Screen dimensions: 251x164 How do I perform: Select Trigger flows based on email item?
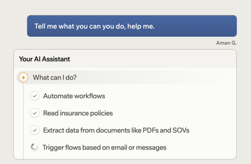coord(104,147)
